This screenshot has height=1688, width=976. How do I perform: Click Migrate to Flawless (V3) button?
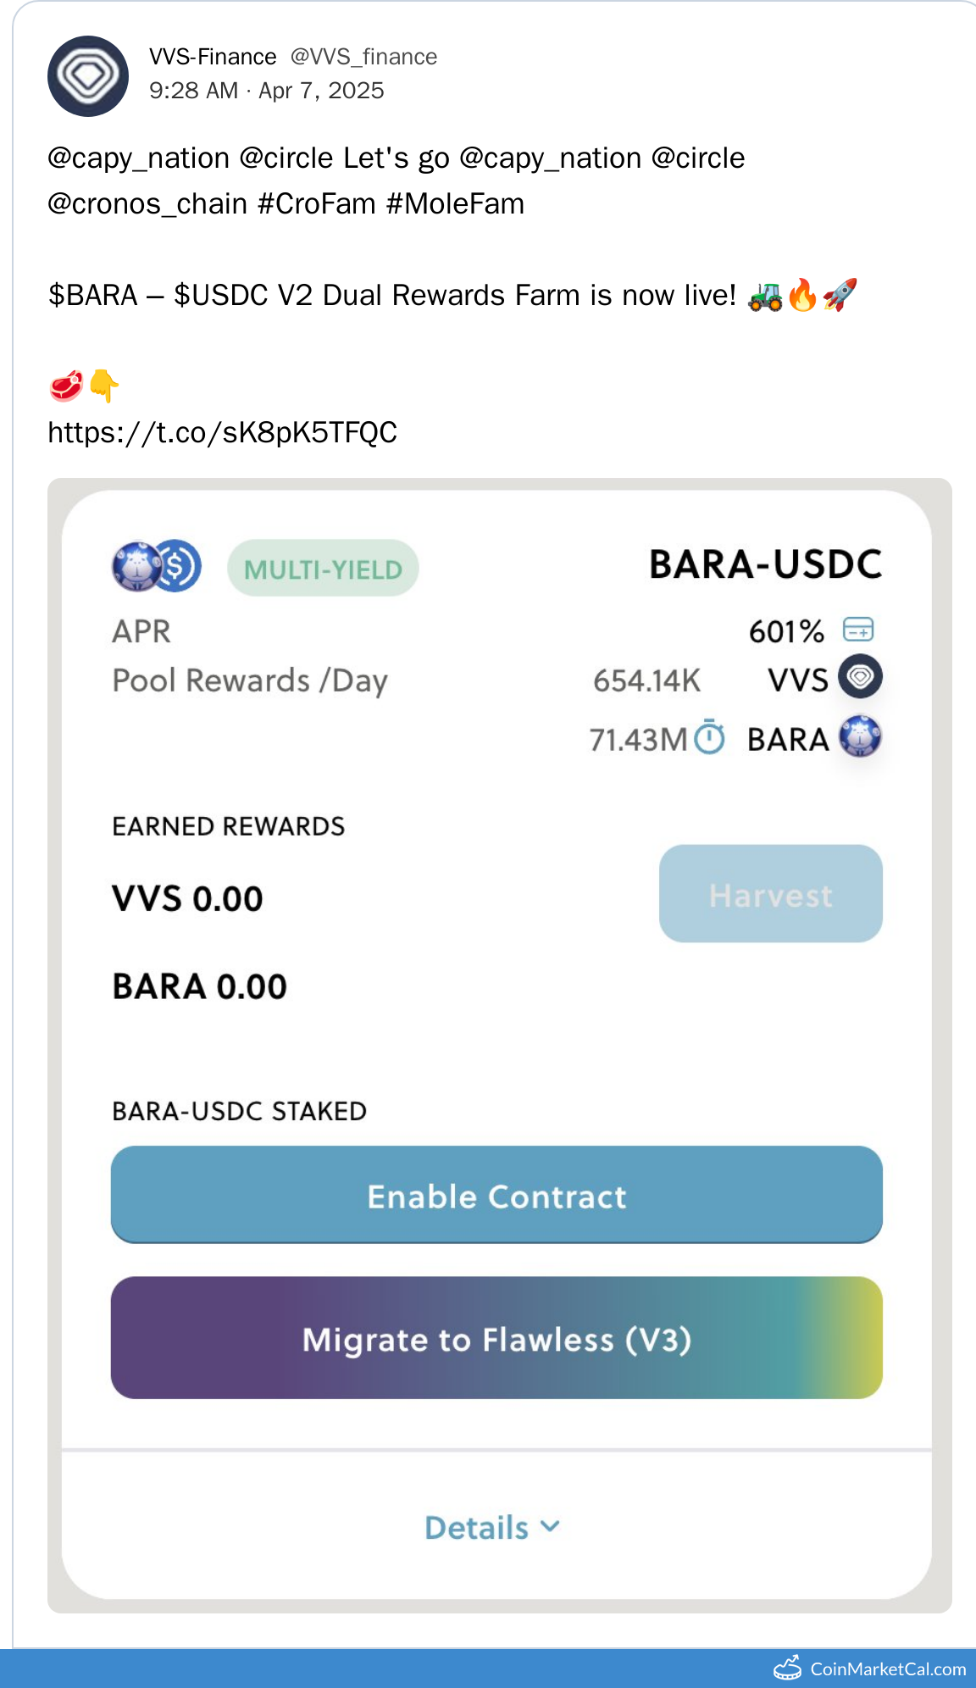click(496, 1338)
